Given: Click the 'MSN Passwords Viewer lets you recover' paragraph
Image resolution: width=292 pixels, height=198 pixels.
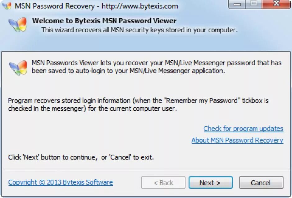Looking at the screenshot, I should tap(156, 67).
